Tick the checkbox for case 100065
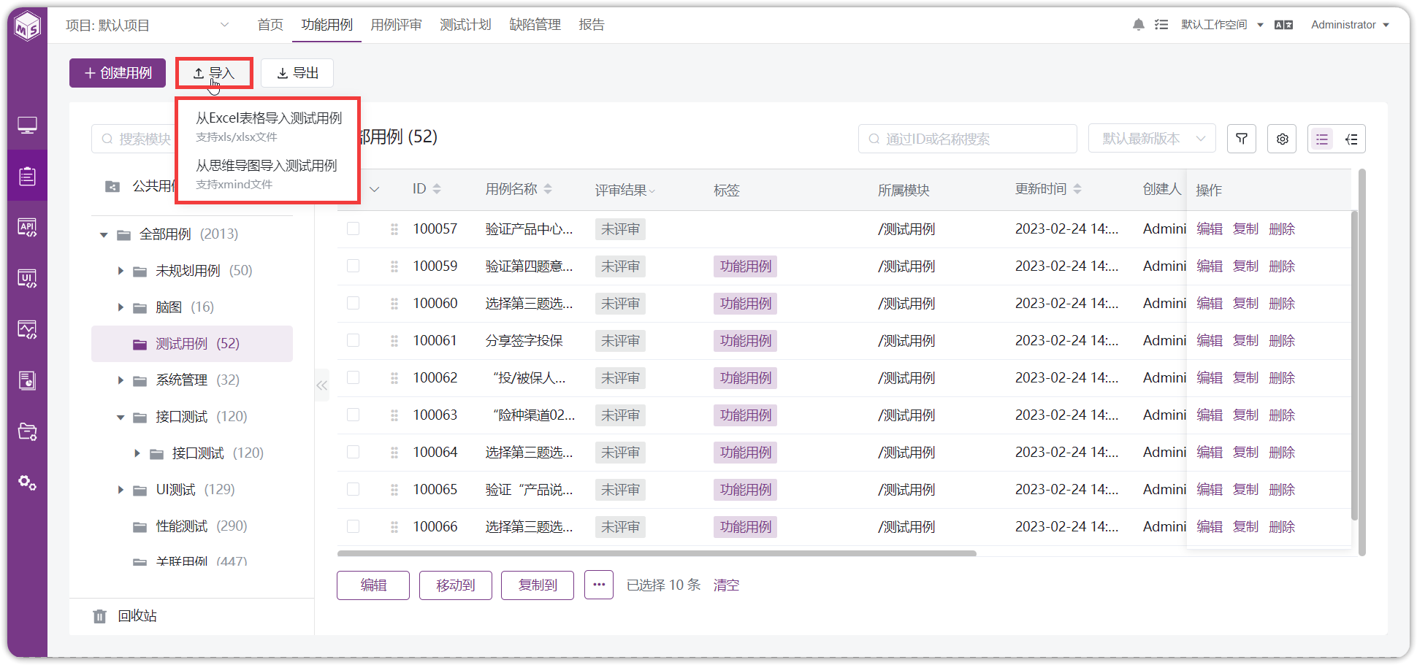The height and width of the screenshot is (665, 1417). click(354, 489)
